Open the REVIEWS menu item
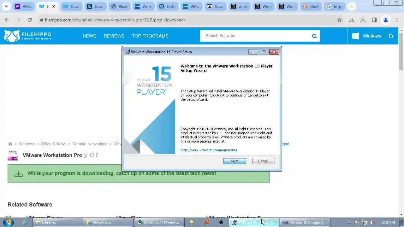 [114, 36]
